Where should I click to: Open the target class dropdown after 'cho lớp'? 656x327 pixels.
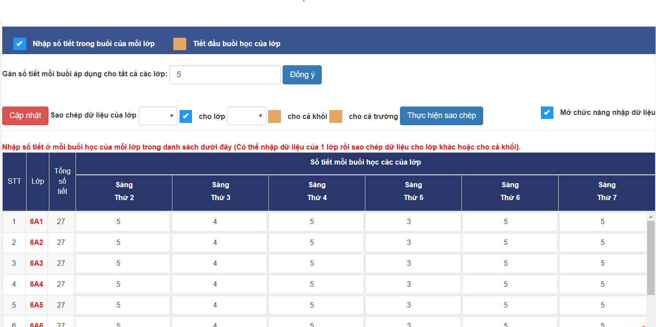tap(246, 116)
